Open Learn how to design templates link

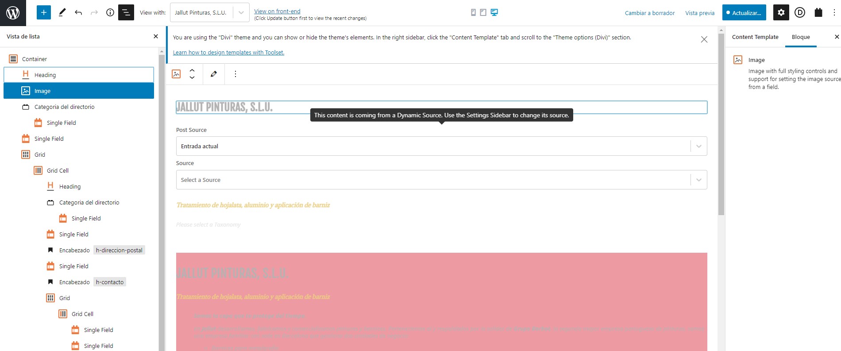[x=228, y=53]
